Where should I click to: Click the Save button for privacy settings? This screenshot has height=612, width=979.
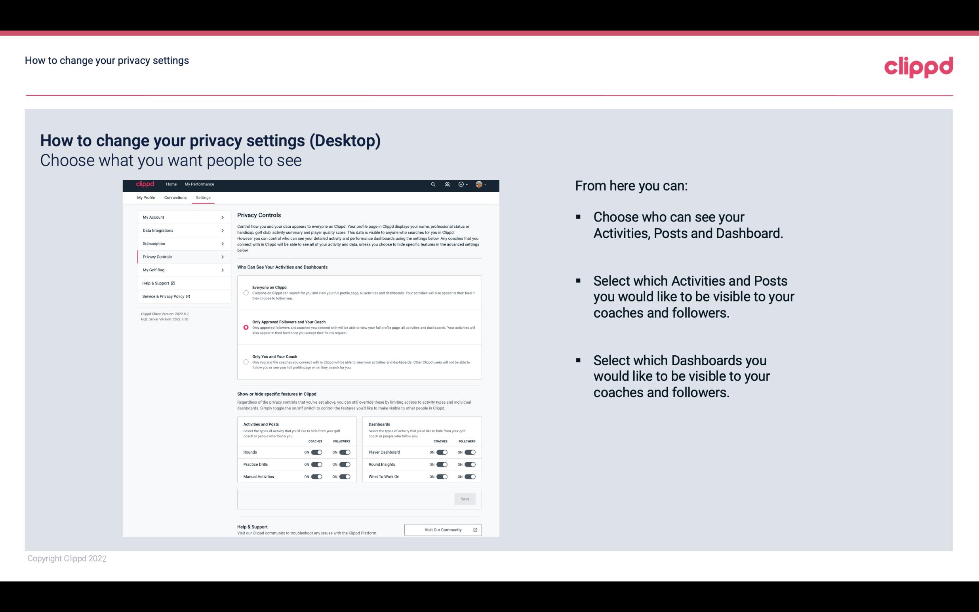(465, 498)
